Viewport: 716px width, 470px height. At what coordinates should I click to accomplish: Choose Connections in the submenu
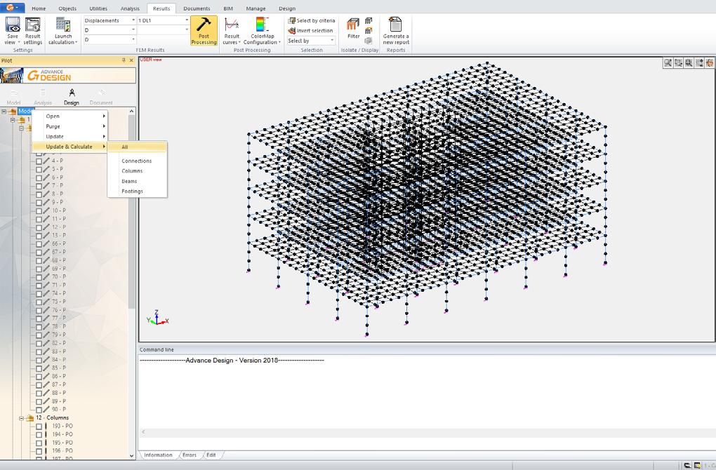tap(138, 161)
